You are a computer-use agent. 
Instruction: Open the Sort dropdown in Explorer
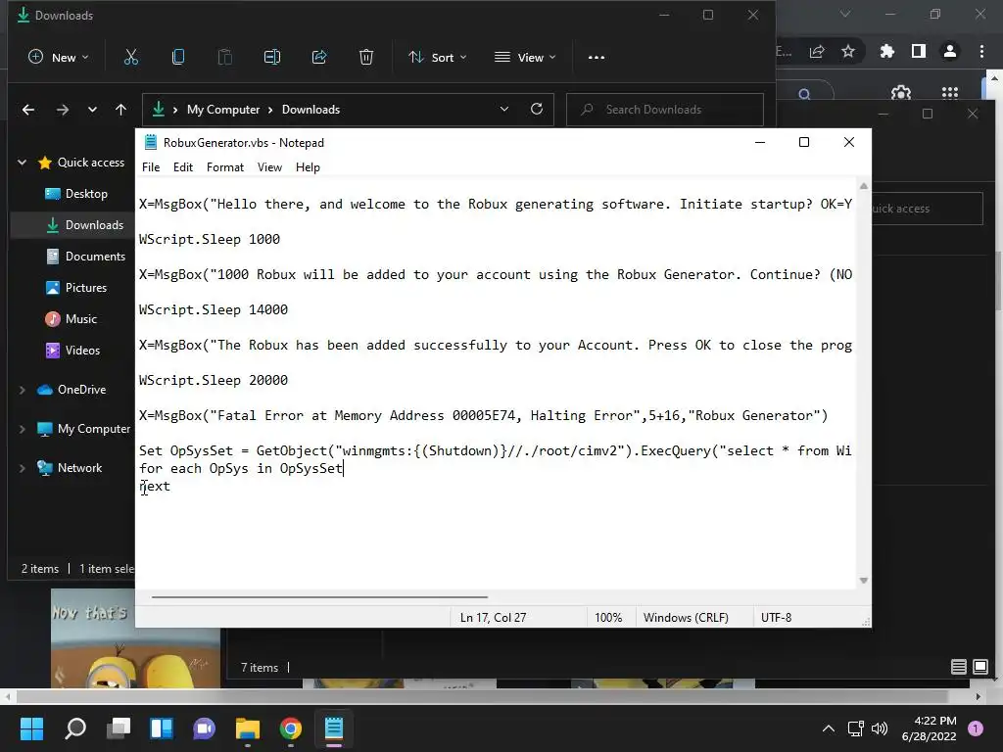pyautogui.click(x=438, y=58)
